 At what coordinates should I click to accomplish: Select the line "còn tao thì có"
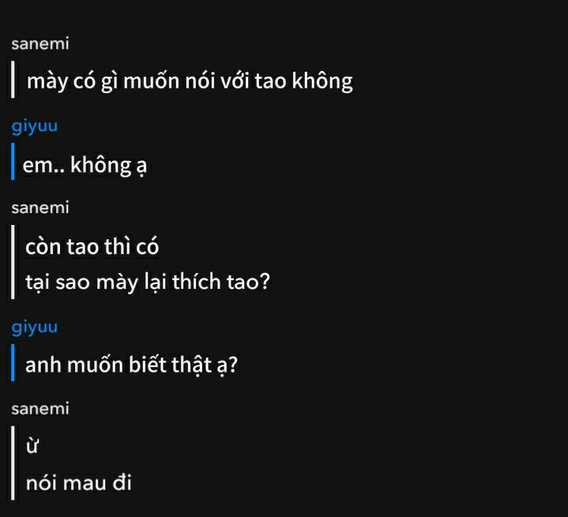[92, 247]
